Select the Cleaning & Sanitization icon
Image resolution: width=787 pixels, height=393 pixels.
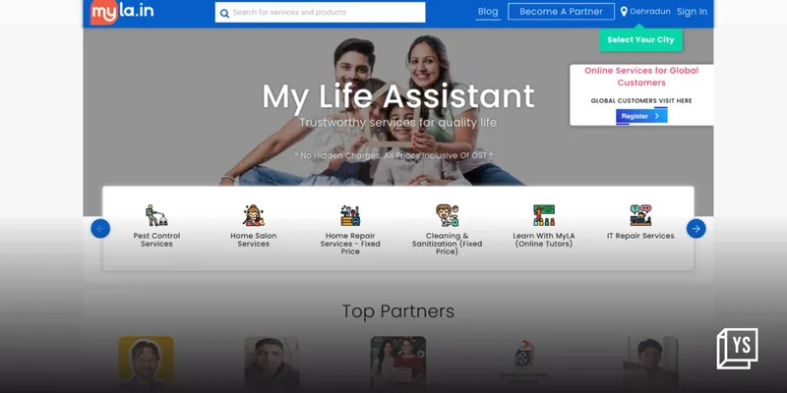tap(448, 215)
